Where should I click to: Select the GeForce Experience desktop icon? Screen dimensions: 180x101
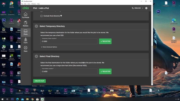tap(12, 57)
